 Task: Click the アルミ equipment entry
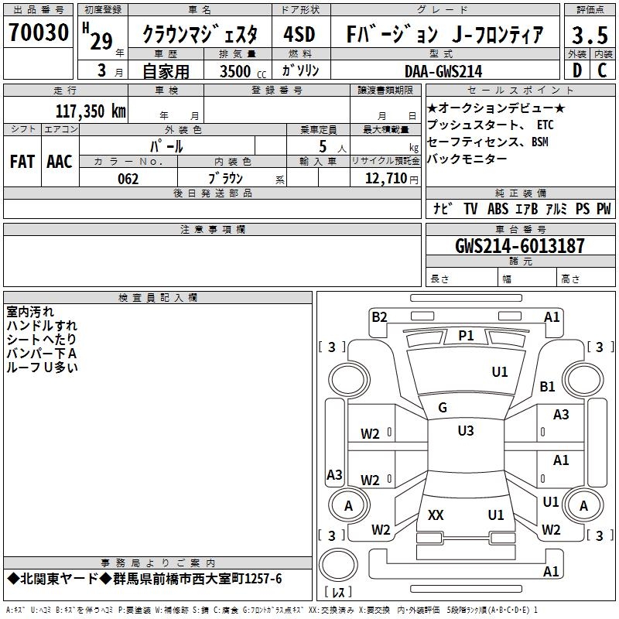click(556, 208)
